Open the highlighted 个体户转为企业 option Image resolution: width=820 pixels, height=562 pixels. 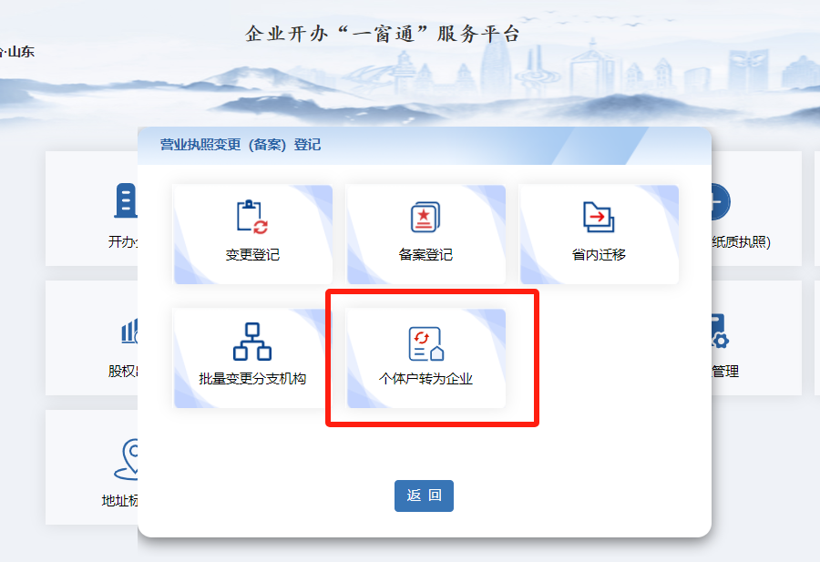(426, 357)
